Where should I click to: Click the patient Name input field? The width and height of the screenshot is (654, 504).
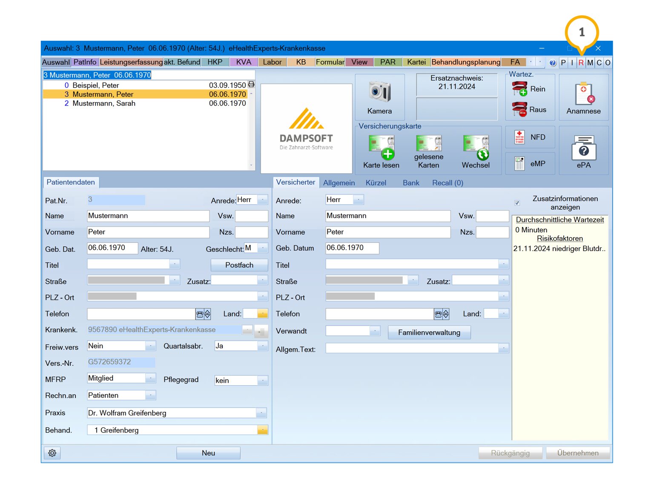(148, 216)
